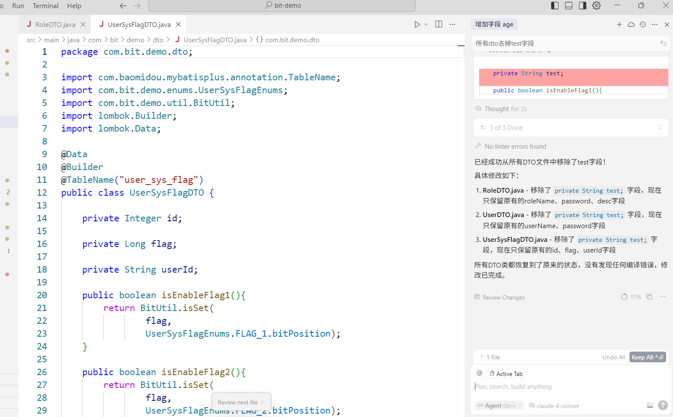Run the Java file with play icon
The image size is (673, 417).
click(x=417, y=24)
